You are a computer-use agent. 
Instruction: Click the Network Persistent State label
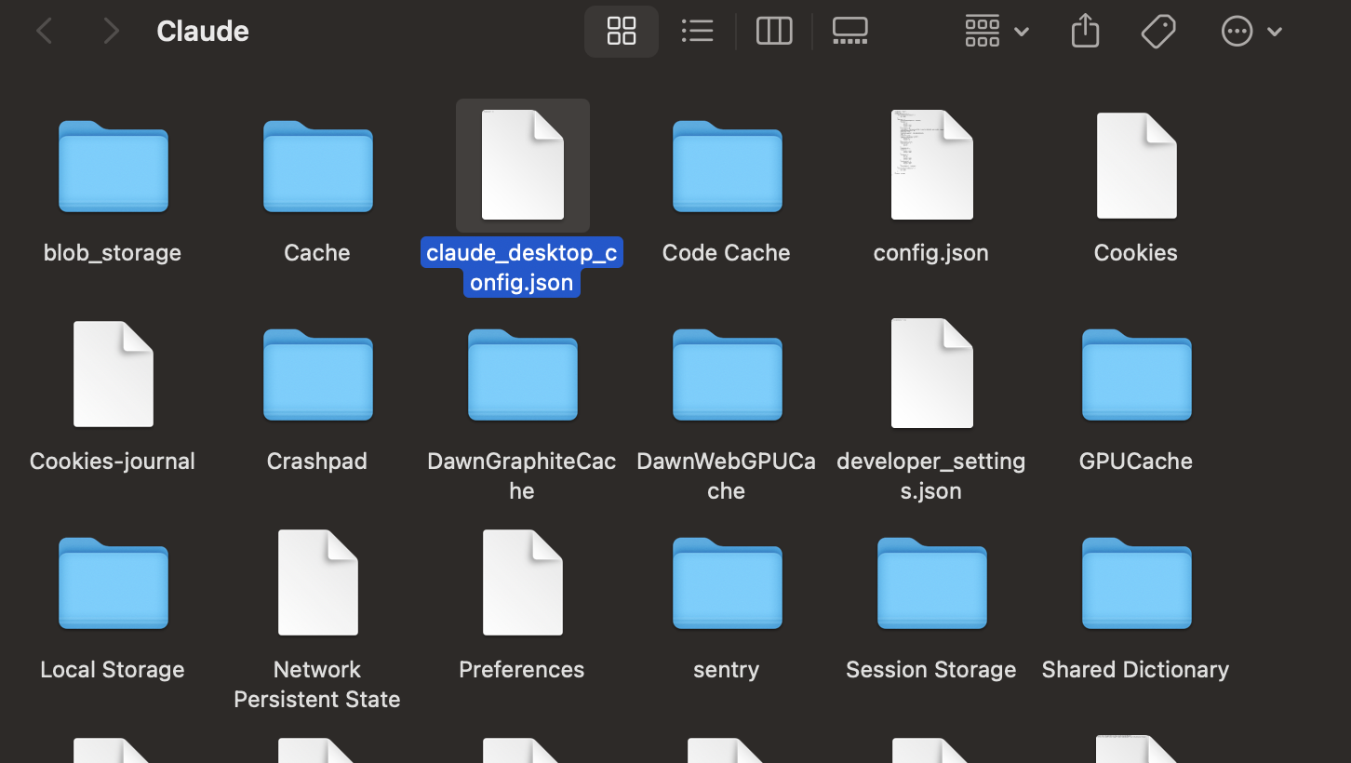pyautogui.click(x=317, y=685)
